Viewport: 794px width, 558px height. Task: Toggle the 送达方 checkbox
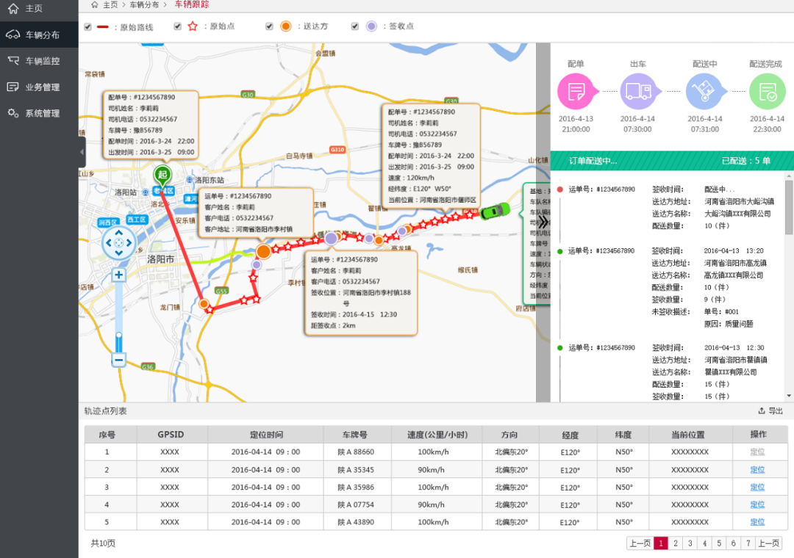point(269,26)
